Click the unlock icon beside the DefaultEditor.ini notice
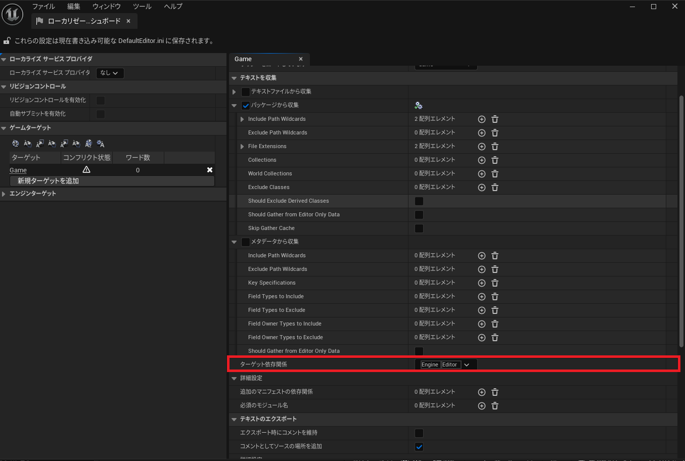Viewport: 685px width, 461px height. (x=7, y=41)
